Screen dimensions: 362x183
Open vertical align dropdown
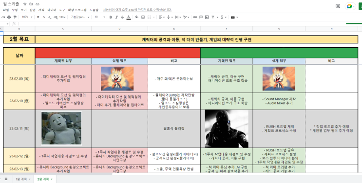(170, 17)
